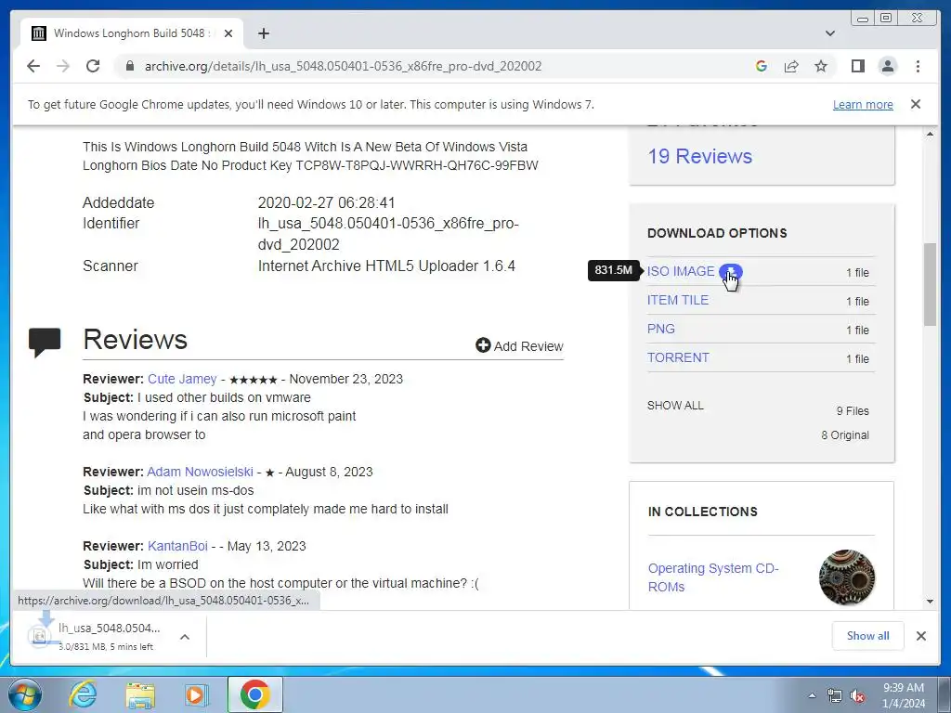Dismiss the Chrome updates notification bar

click(x=916, y=104)
